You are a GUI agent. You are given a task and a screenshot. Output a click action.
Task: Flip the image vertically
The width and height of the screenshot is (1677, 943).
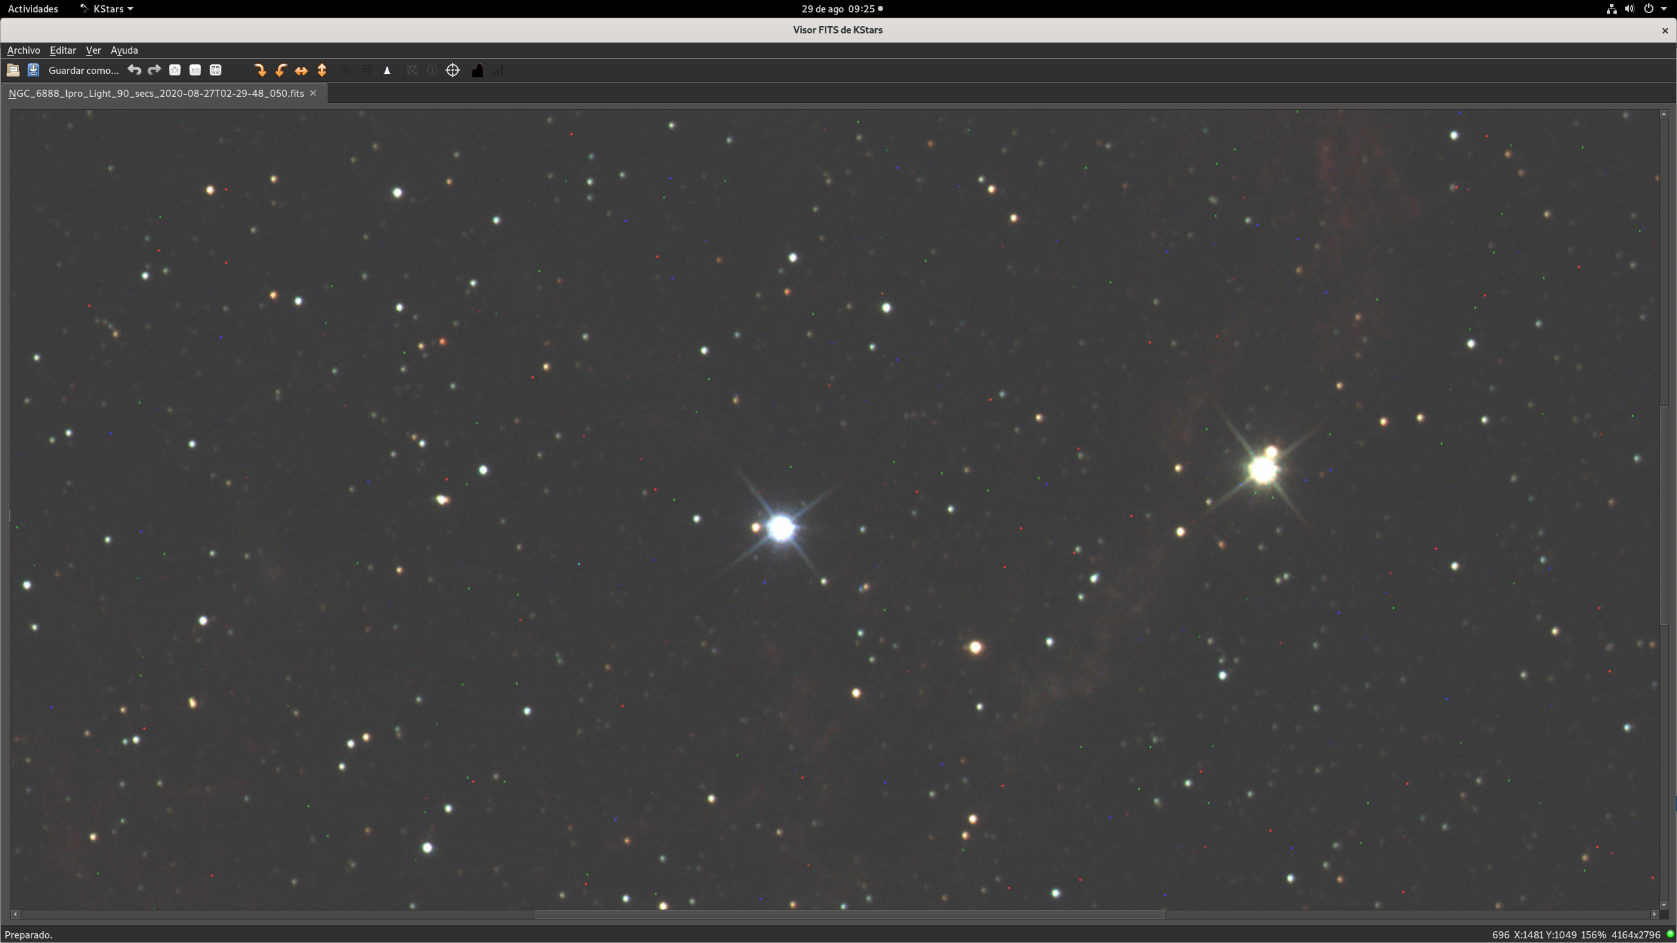point(322,70)
